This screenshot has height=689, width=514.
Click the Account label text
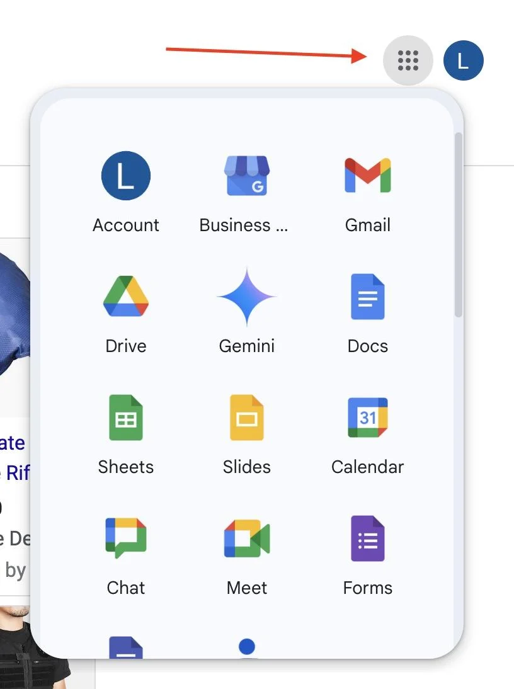(126, 225)
